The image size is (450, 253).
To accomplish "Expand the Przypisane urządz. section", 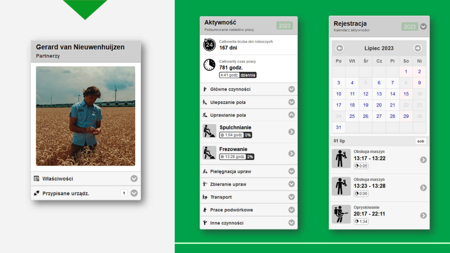I will [x=134, y=193].
